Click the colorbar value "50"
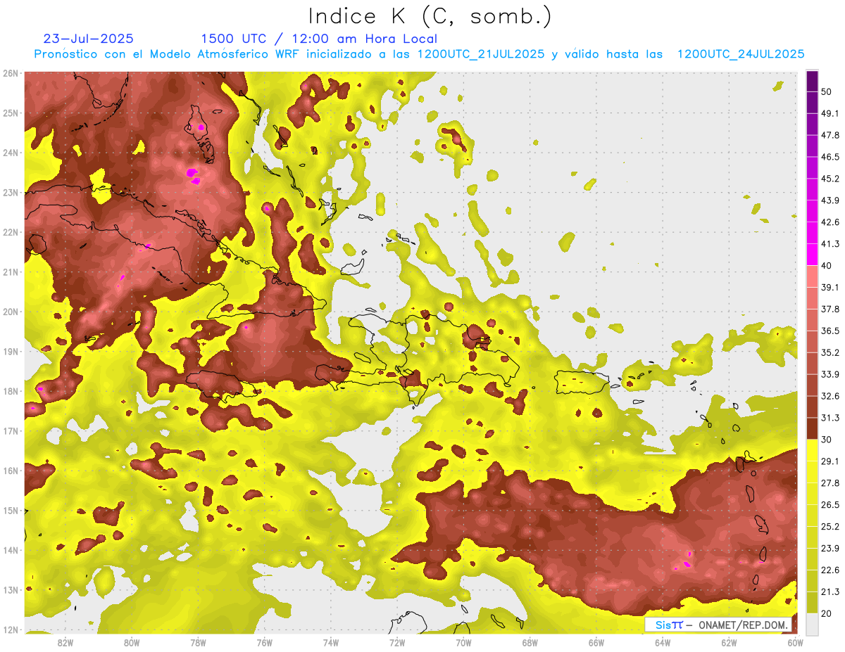This screenshot has width=845, height=652. click(x=826, y=92)
